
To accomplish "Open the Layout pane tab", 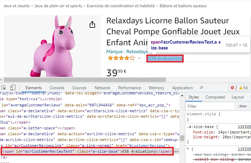I will [238, 97].
